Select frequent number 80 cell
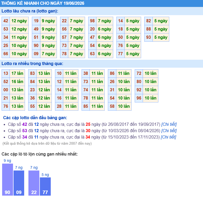Viewport: 203px width, 198px height. click(139, 81)
